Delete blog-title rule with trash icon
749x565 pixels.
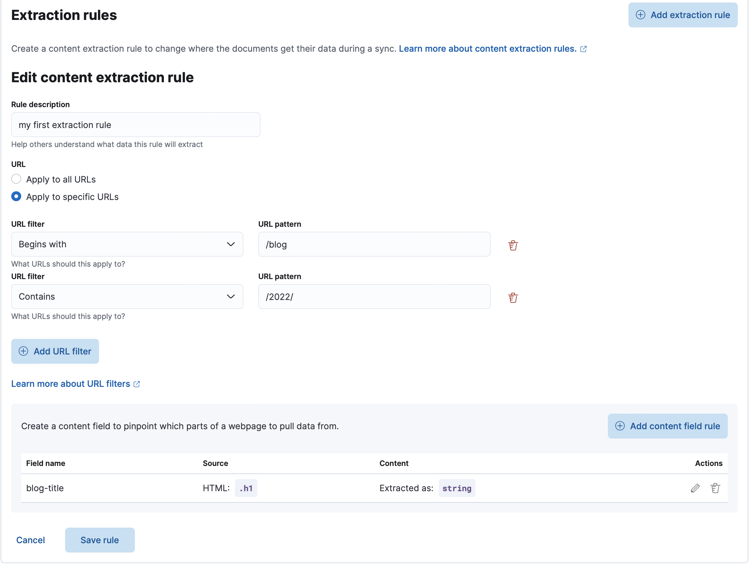coord(715,488)
